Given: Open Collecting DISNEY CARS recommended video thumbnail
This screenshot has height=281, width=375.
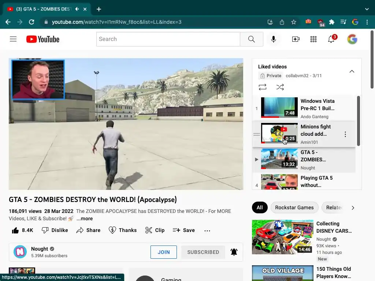Looking at the screenshot, I should [x=282, y=237].
